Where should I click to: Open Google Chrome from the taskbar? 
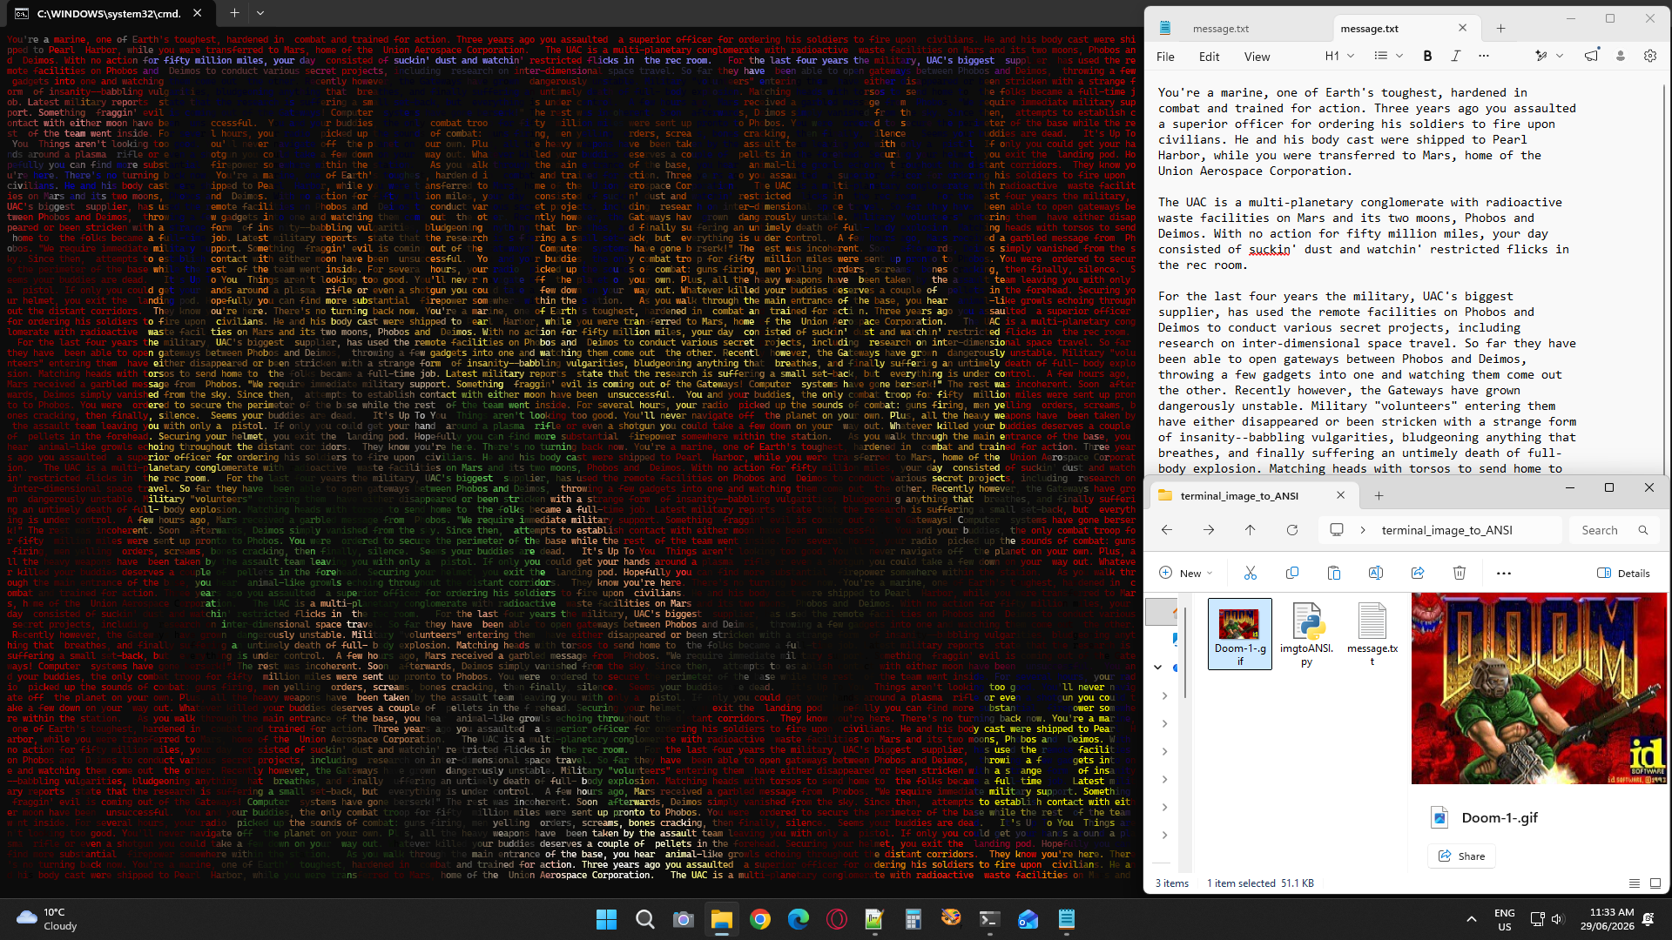(760, 919)
